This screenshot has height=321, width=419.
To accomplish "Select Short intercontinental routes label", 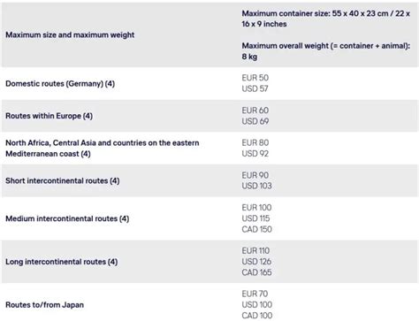I will [x=63, y=180].
